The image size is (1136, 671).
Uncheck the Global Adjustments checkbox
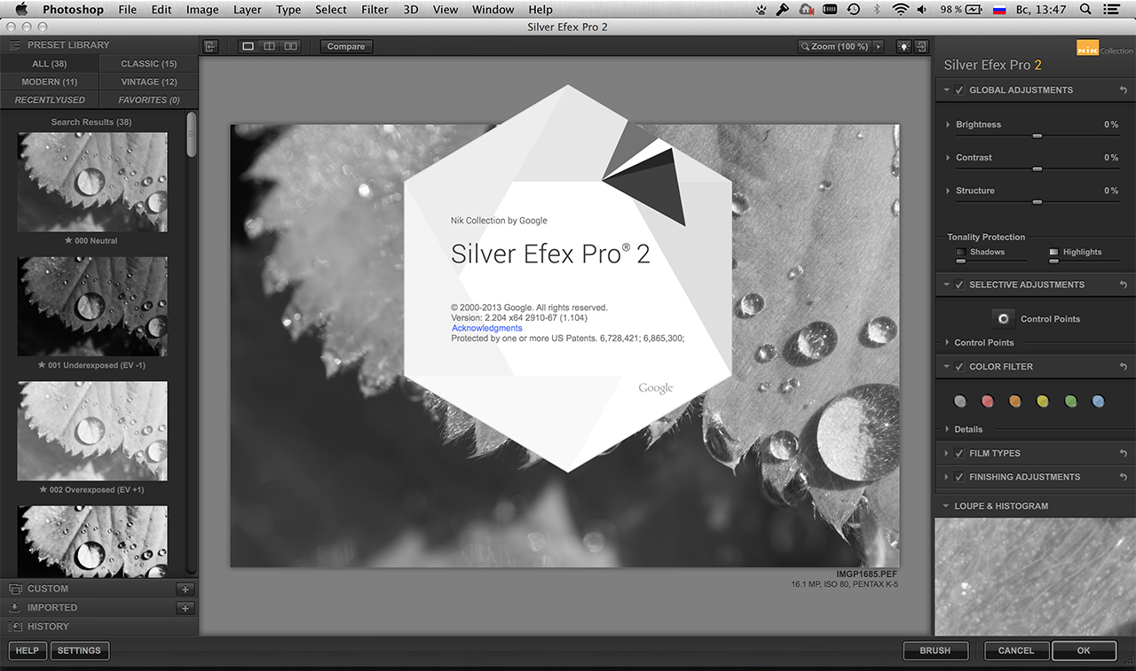(959, 90)
